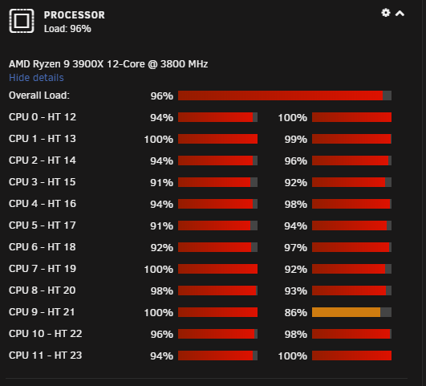Click CPU 10 load bar at 96%
Image resolution: width=426 pixels, height=386 pixels.
tap(217, 334)
